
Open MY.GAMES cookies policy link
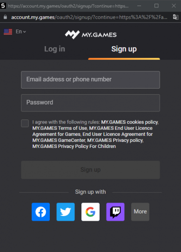[x=130, y=122]
